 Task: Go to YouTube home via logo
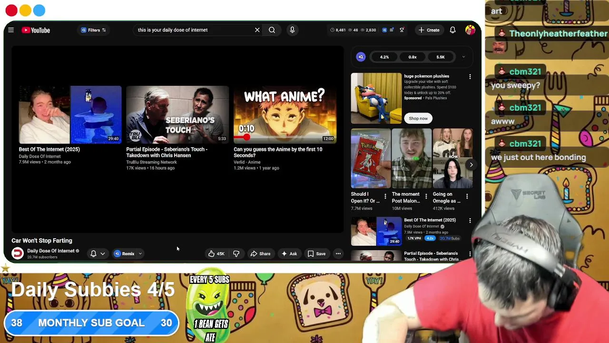click(x=36, y=30)
